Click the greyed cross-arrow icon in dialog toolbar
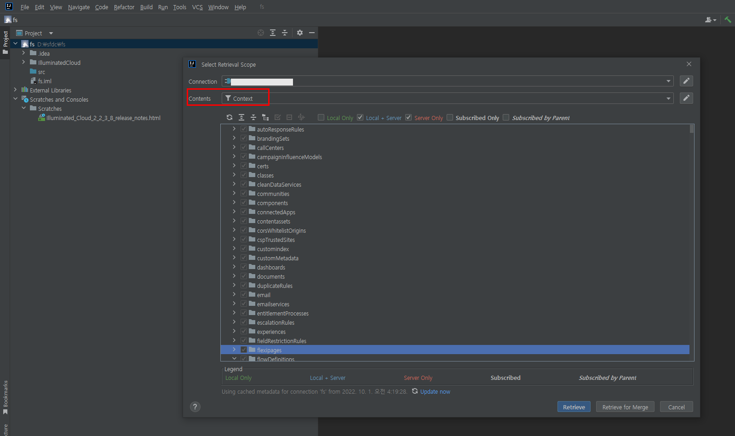This screenshot has height=436, width=735. 301,117
